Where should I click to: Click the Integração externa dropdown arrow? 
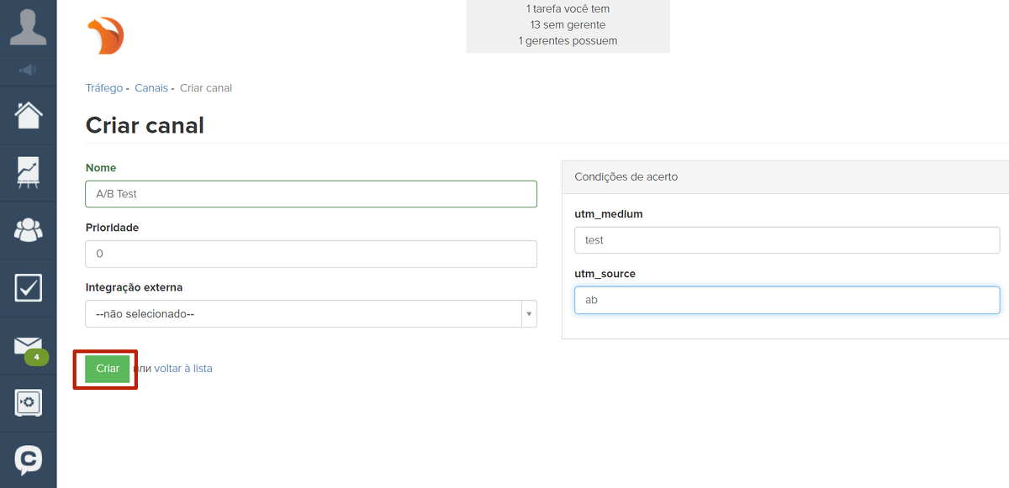coord(529,314)
